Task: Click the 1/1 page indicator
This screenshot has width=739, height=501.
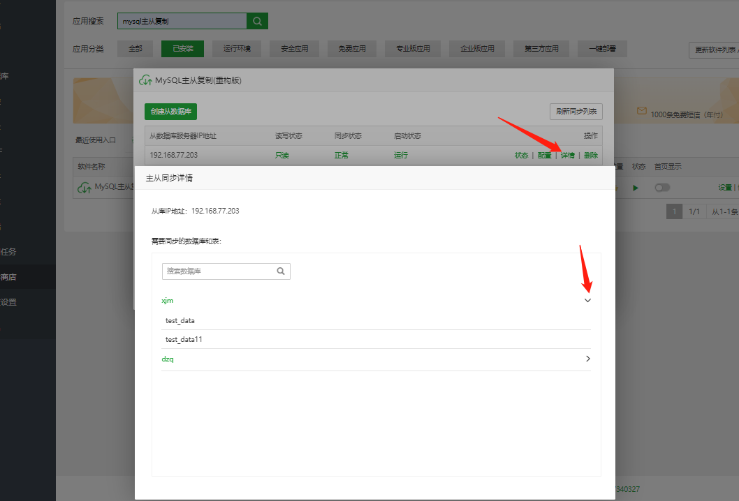Action: 694,211
